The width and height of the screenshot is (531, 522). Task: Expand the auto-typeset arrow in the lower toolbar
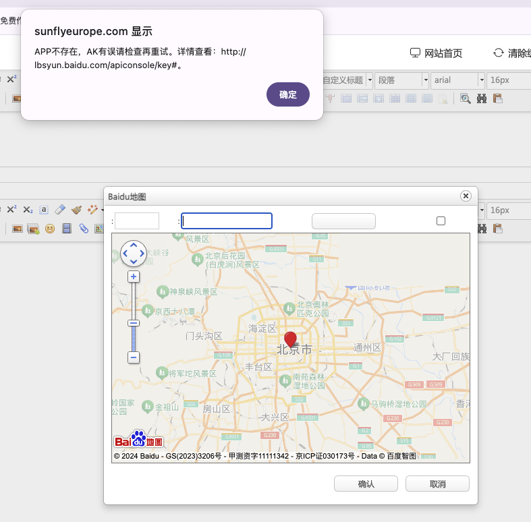(103, 210)
